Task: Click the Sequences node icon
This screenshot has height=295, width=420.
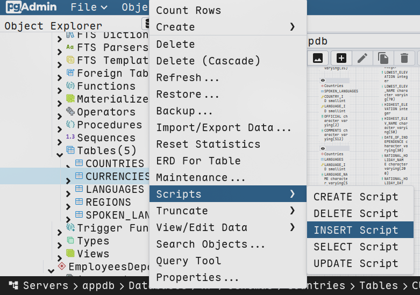Action: 70,138
